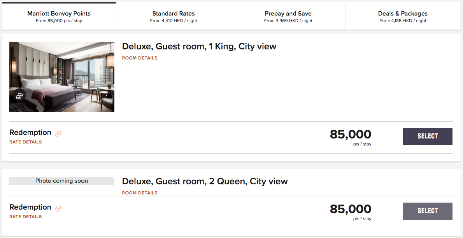This screenshot has width=463, height=238.
Task: Switch to Marriott Bonvoy Points tab
Action: point(59,16)
